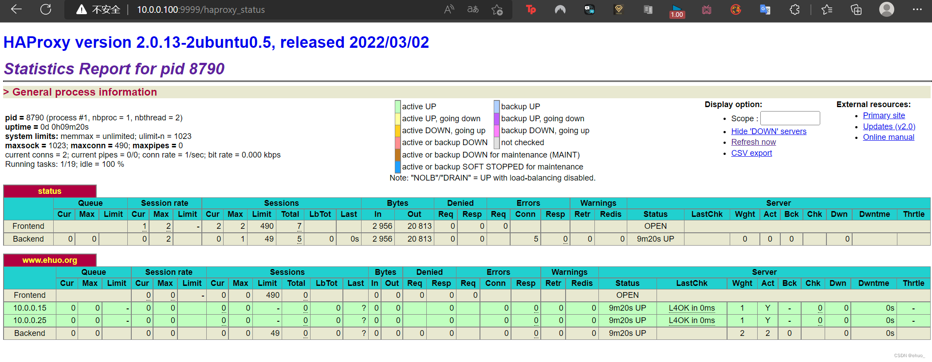Open the Collections icon
932x362 pixels.
tap(856, 9)
